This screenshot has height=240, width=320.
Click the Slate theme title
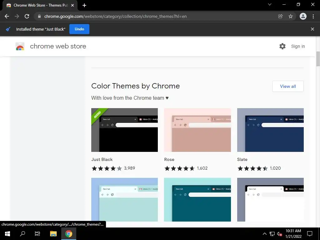pyautogui.click(x=242, y=159)
